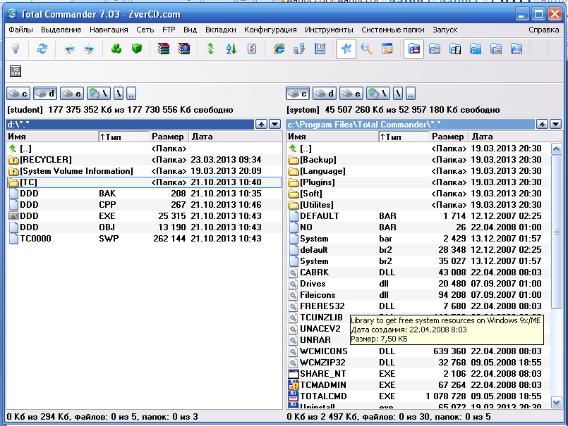This screenshot has width=568, height=426.
Task: Click the A-Z sort icon
Action: point(231,49)
